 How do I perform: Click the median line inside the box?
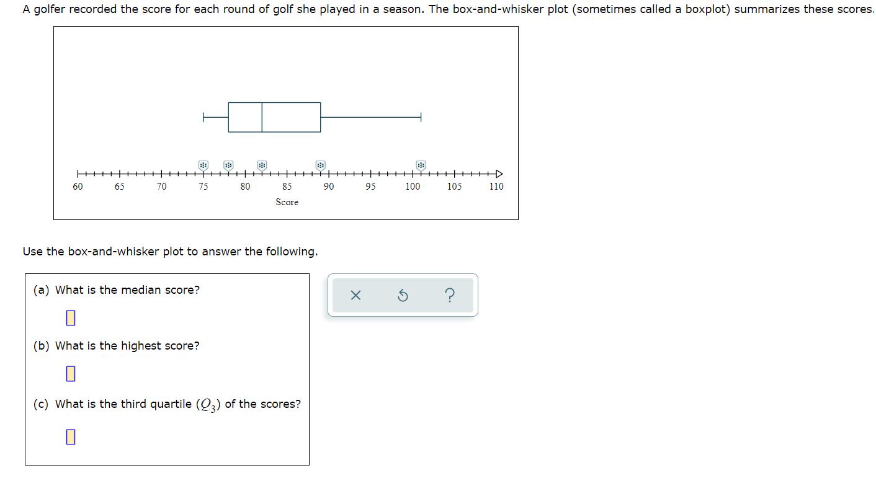261,117
